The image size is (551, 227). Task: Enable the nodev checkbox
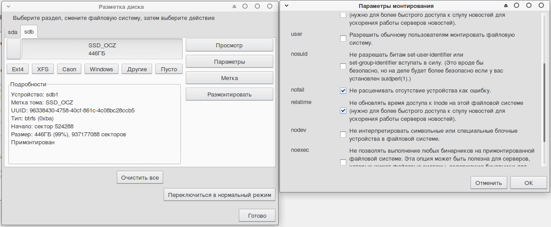(x=343, y=135)
